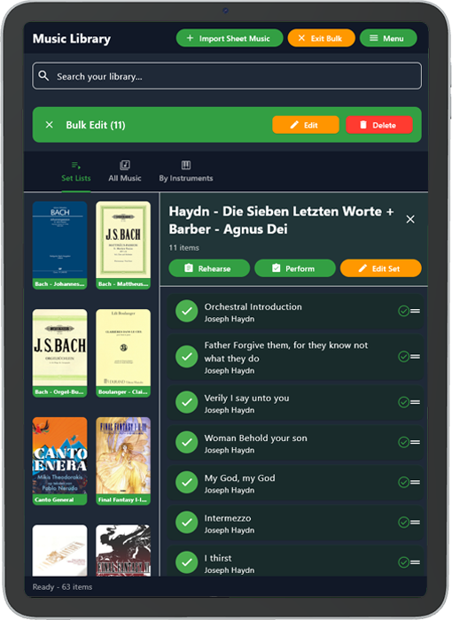The image size is (452, 620).
Task: Focus the Search your library field
Action: (x=227, y=76)
